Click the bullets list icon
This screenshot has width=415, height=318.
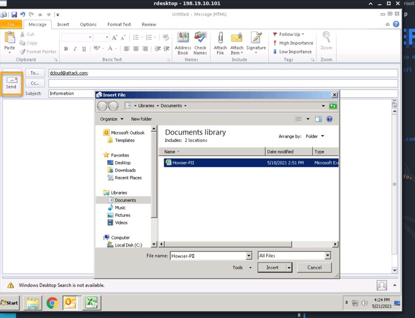pyautogui.click(x=136, y=37)
